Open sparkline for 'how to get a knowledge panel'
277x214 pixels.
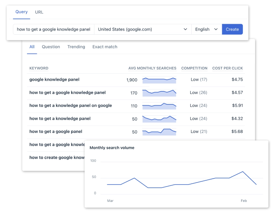pos(159,119)
